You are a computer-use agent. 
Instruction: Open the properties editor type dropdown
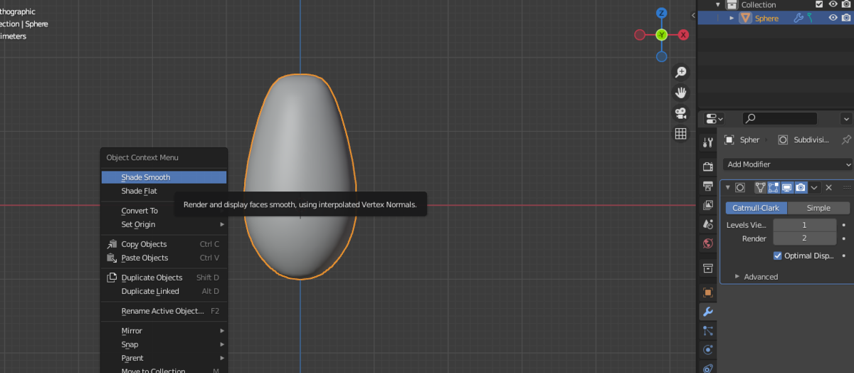pyautogui.click(x=715, y=118)
